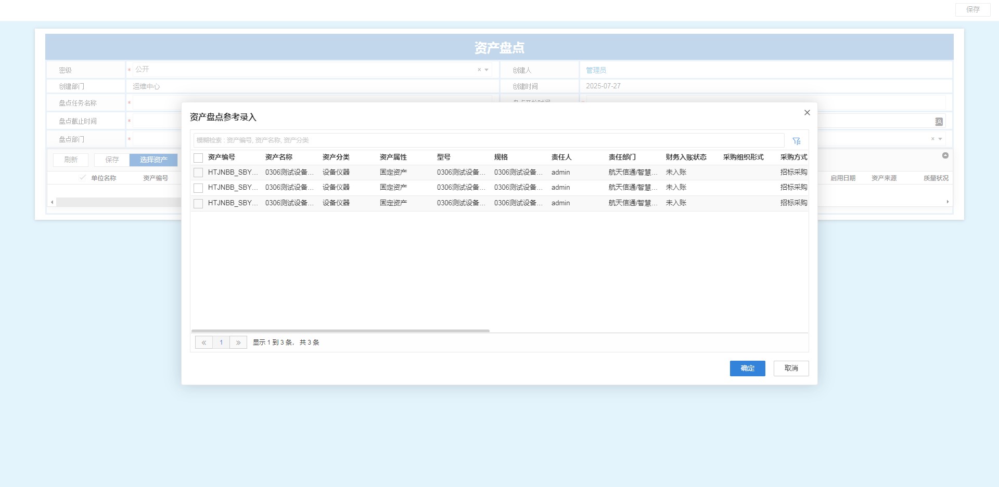This screenshot has width=999, height=487.
Task: Sort by the 资产名称 column header
Action: tap(279, 157)
